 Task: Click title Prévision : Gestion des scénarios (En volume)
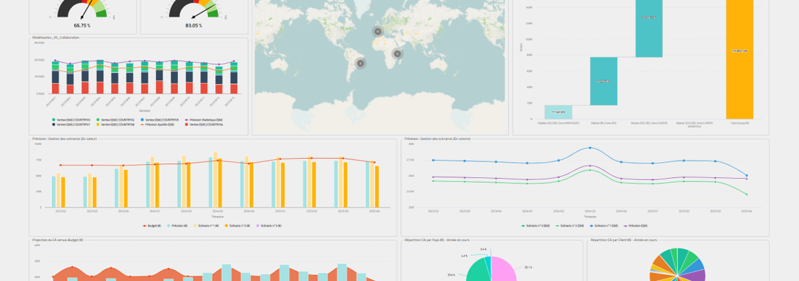coord(437,139)
